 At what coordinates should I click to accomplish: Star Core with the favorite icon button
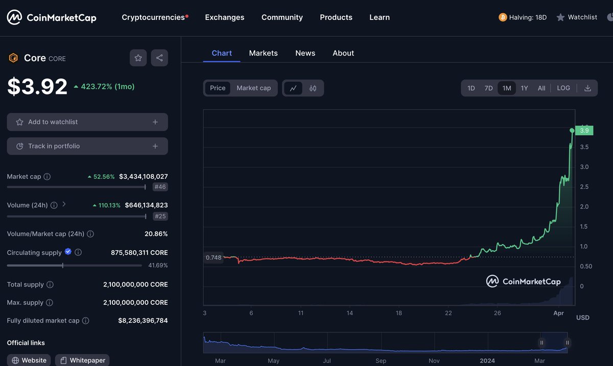[x=138, y=58]
